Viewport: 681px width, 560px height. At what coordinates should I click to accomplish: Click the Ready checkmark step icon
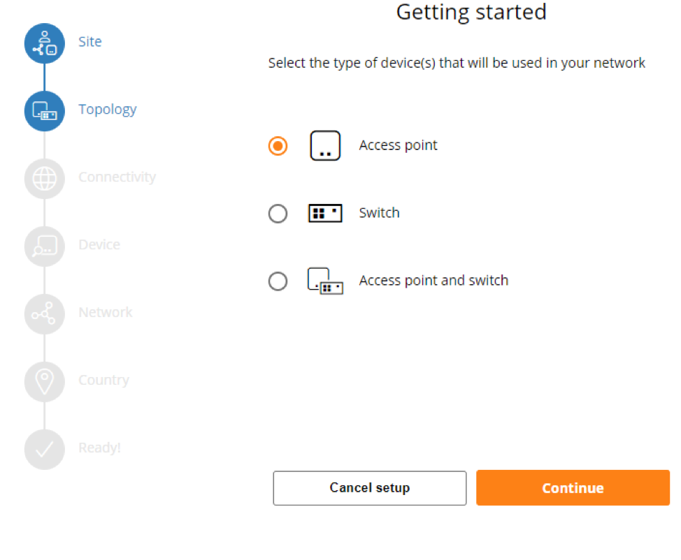(x=45, y=449)
